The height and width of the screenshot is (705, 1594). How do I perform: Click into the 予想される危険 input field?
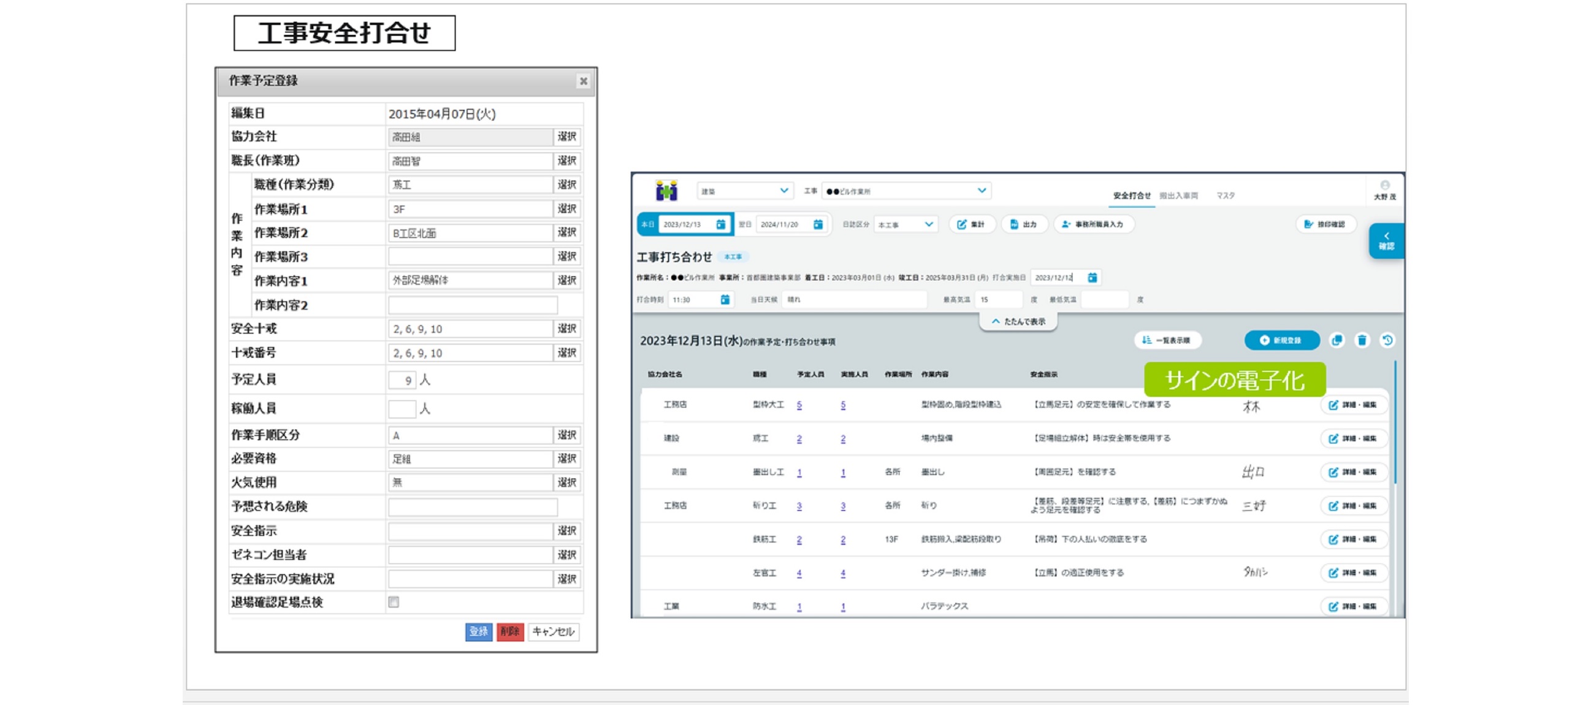(472, 507)
